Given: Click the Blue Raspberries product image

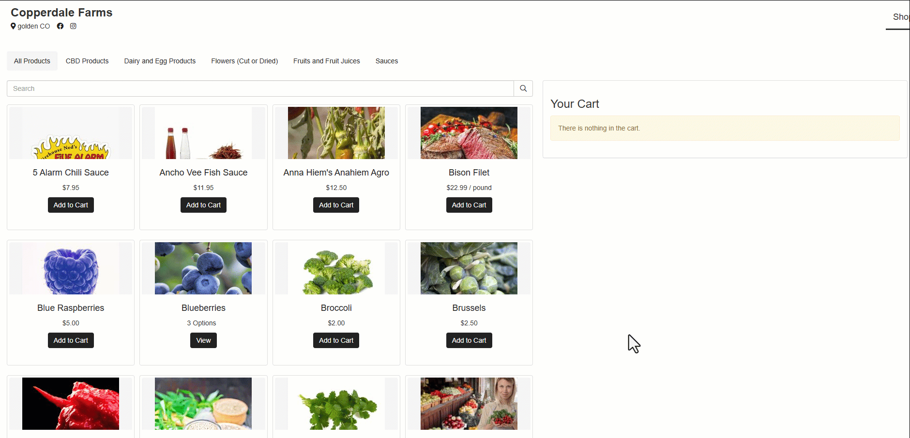Looking at the screenshot, I should pyautogui.click(x=71, y=268).
